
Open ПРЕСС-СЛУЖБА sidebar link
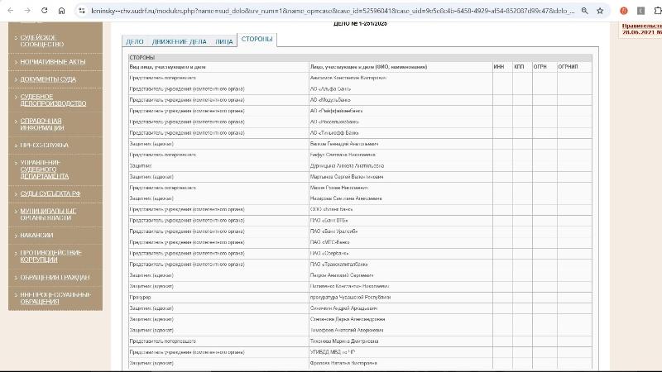click(x=45, y=145)
